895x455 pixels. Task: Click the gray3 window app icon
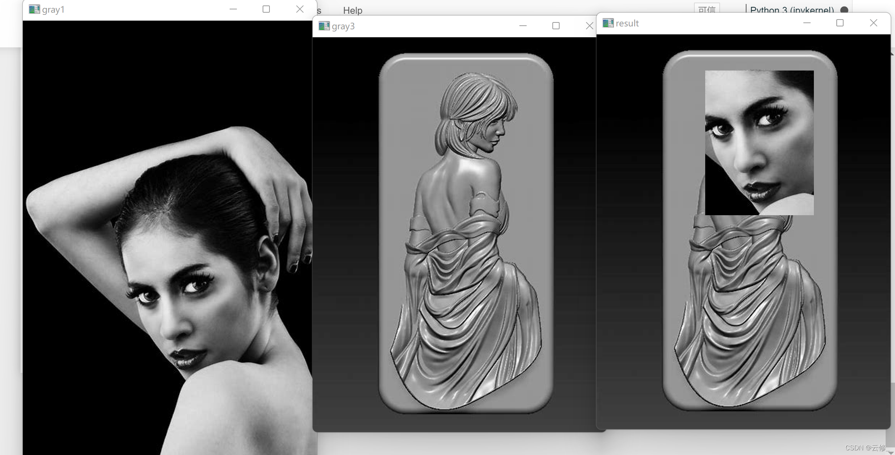pyautogui.click(x=324, y=26)
